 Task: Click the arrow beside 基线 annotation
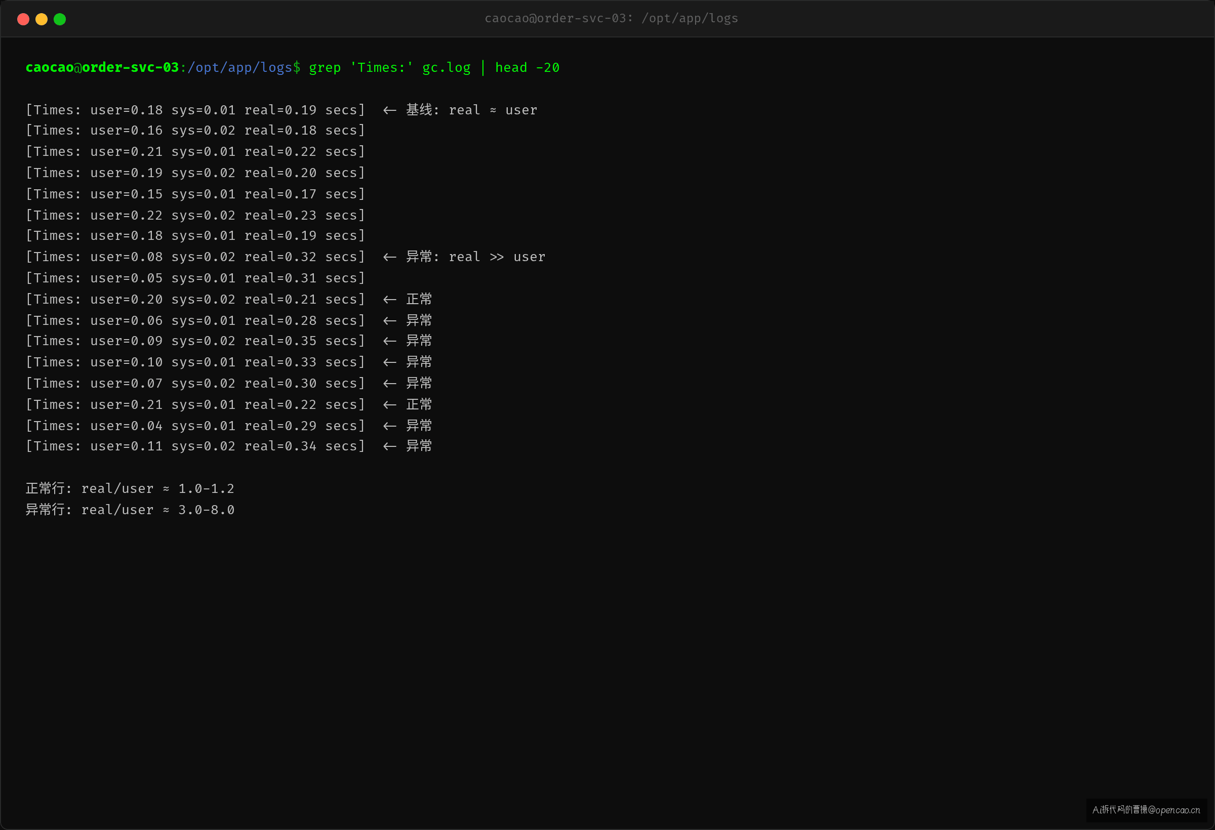coord(389,110)
